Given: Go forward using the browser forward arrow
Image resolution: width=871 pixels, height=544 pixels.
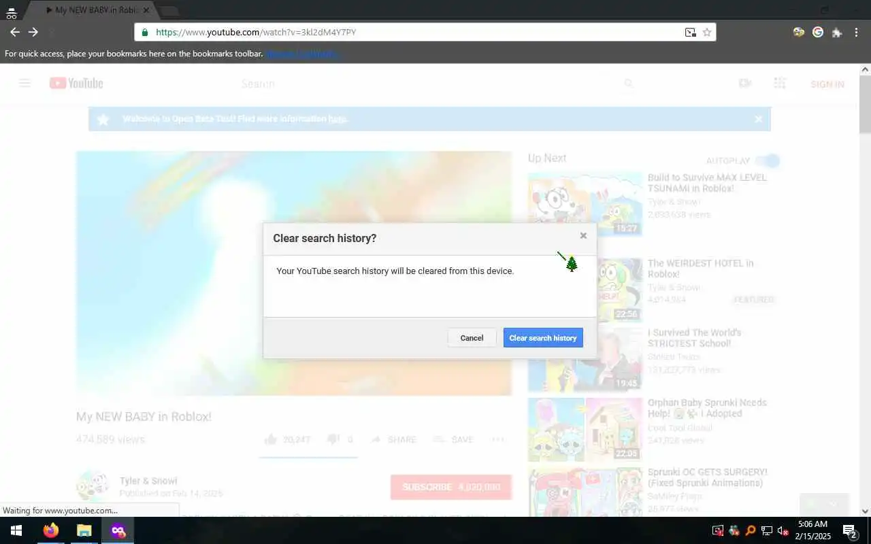Looking at the screenshot, I should (33, 32).
